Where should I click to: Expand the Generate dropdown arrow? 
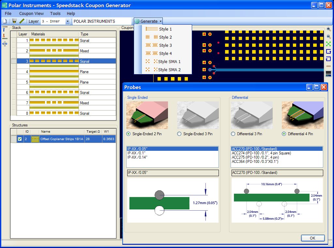160,21
